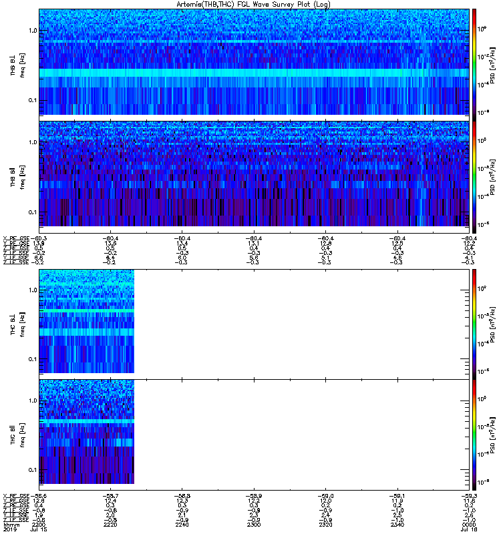Click the "2019" year label

pyautogui.click(x=9, y=529)
